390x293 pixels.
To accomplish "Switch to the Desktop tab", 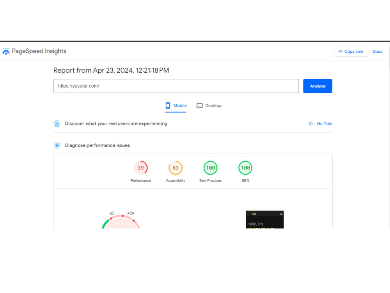I will (209, 105).
